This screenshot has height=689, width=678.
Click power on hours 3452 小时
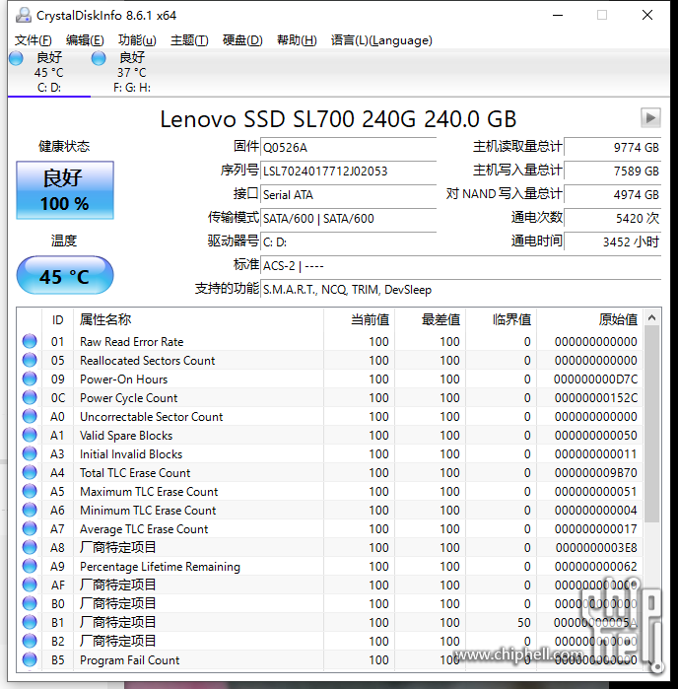613,242
